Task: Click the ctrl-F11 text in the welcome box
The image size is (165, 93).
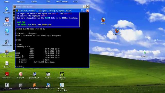Action: click(56, 13)
